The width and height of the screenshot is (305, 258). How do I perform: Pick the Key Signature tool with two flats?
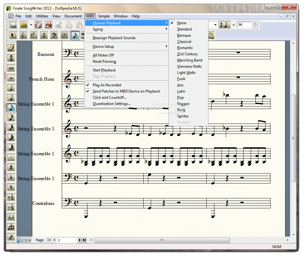(34, 35)
